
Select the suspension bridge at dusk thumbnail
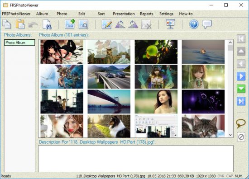pyautogui.click(x=109, y=102)
